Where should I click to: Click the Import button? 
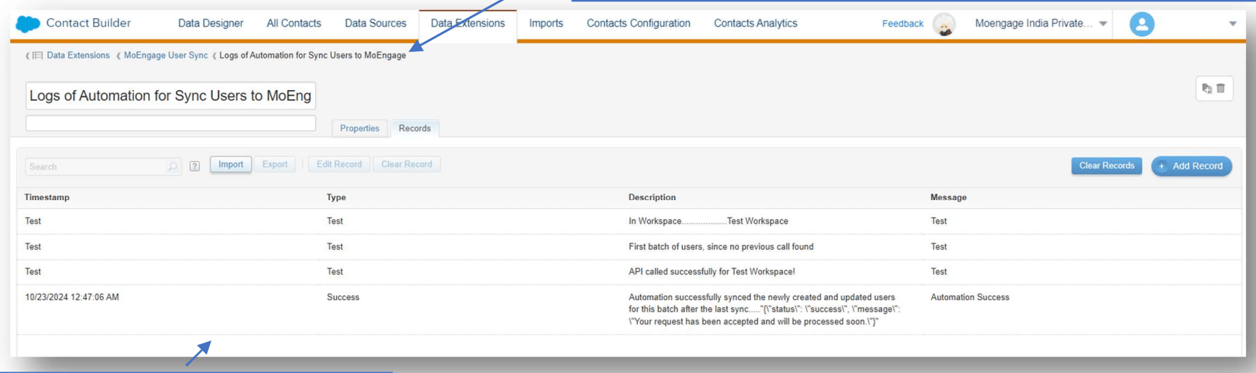point(231,164)
